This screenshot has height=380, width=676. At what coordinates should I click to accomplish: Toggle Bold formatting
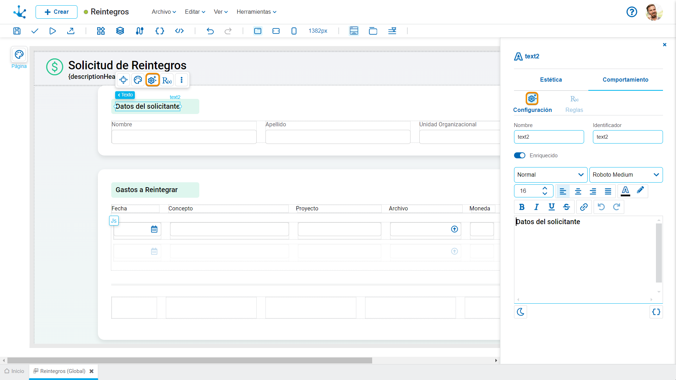pos(522,207)
